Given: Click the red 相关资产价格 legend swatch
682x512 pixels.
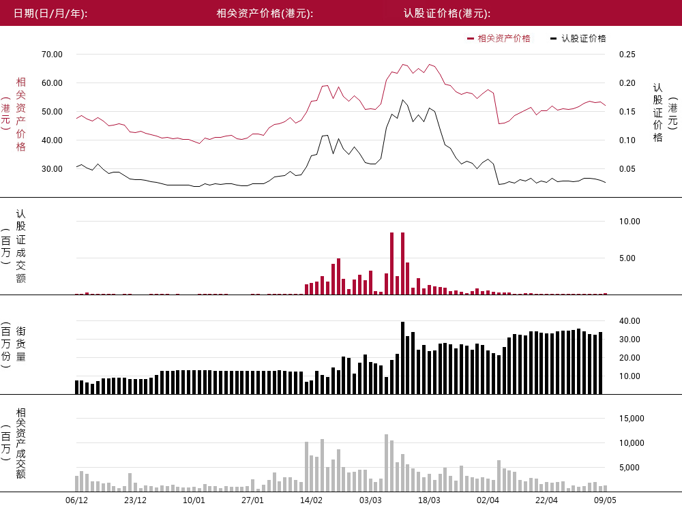Looking at the screenshot, I should point(470,39).
